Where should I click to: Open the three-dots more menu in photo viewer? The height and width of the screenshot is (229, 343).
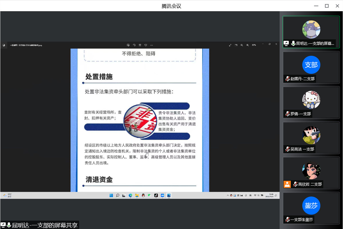(x=152, y=45)
